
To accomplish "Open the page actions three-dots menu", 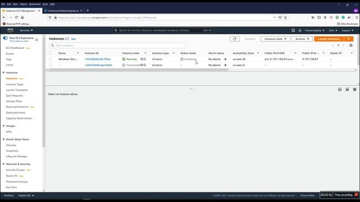I will [x=274, y=17].
